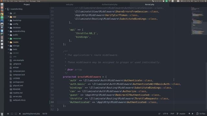Open Firefox from the Ubuntu launcher
The height and width of the screenshot is (116, 207).
click(2, 11)
